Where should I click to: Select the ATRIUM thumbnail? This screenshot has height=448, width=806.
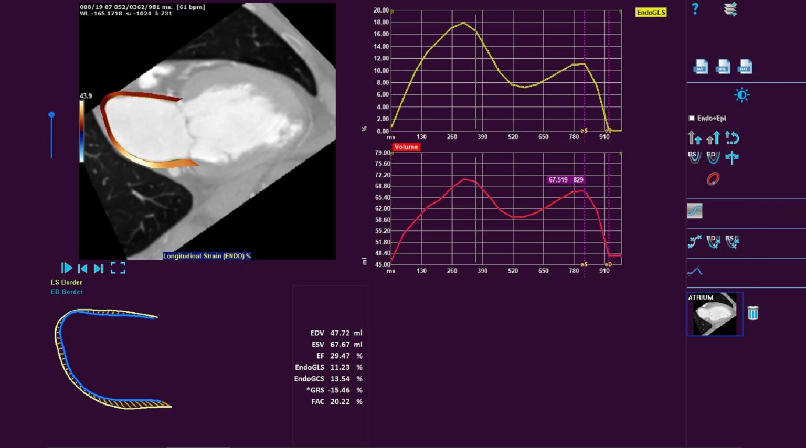pyautogui.click(x=714, y=314)
